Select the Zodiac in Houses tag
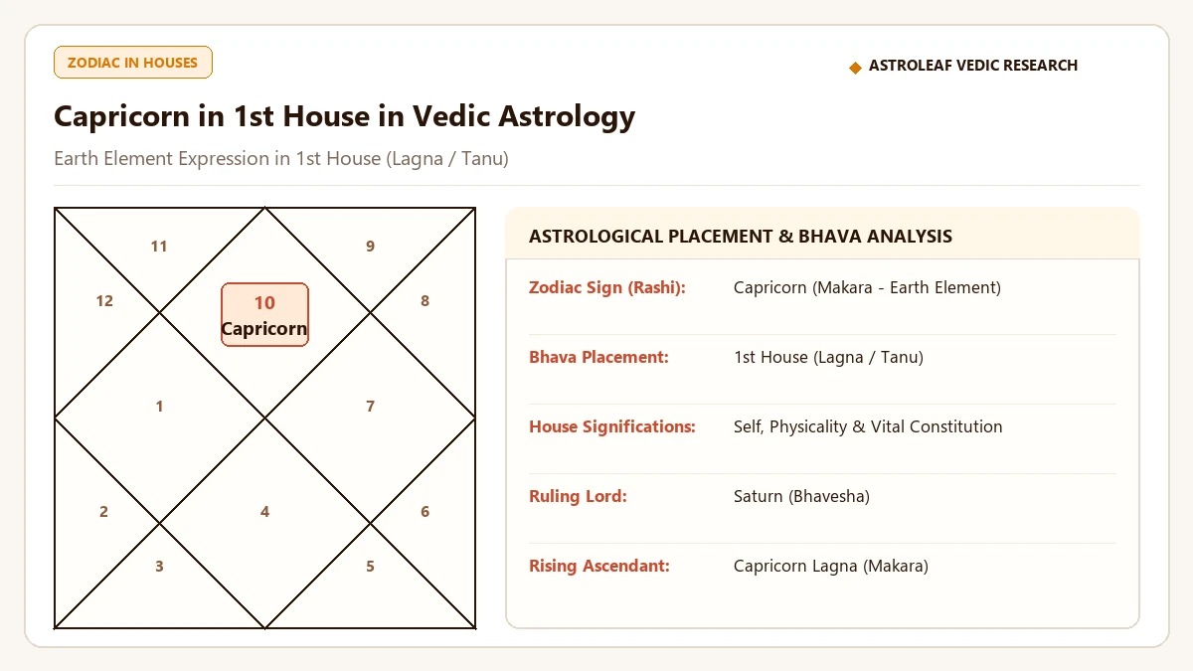The image size is (1193, 671). coord(133,62)
